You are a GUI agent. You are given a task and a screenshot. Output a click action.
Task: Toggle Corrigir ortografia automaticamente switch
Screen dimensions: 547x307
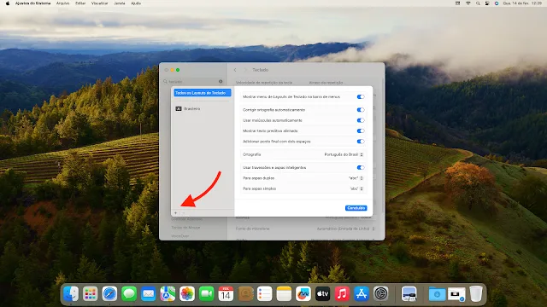click(x=361, y=110)
